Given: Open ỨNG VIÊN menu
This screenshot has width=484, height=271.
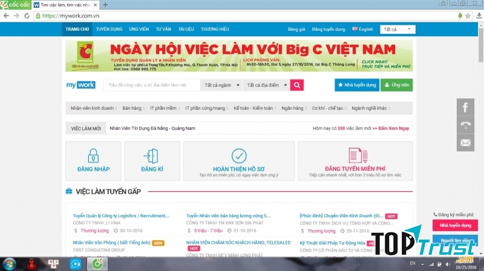Looking at the screenshot, I should click(139, 29).
